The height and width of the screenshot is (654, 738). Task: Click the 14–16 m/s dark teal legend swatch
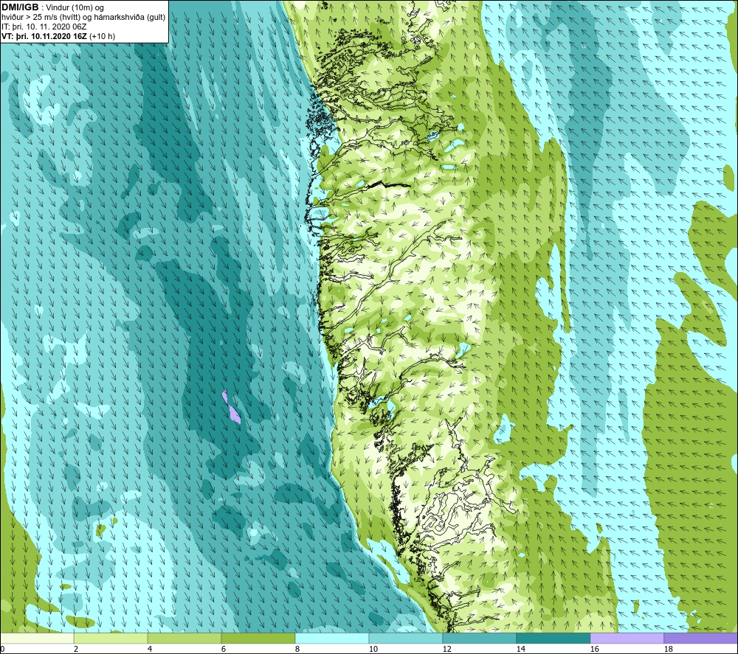(553, 638)
